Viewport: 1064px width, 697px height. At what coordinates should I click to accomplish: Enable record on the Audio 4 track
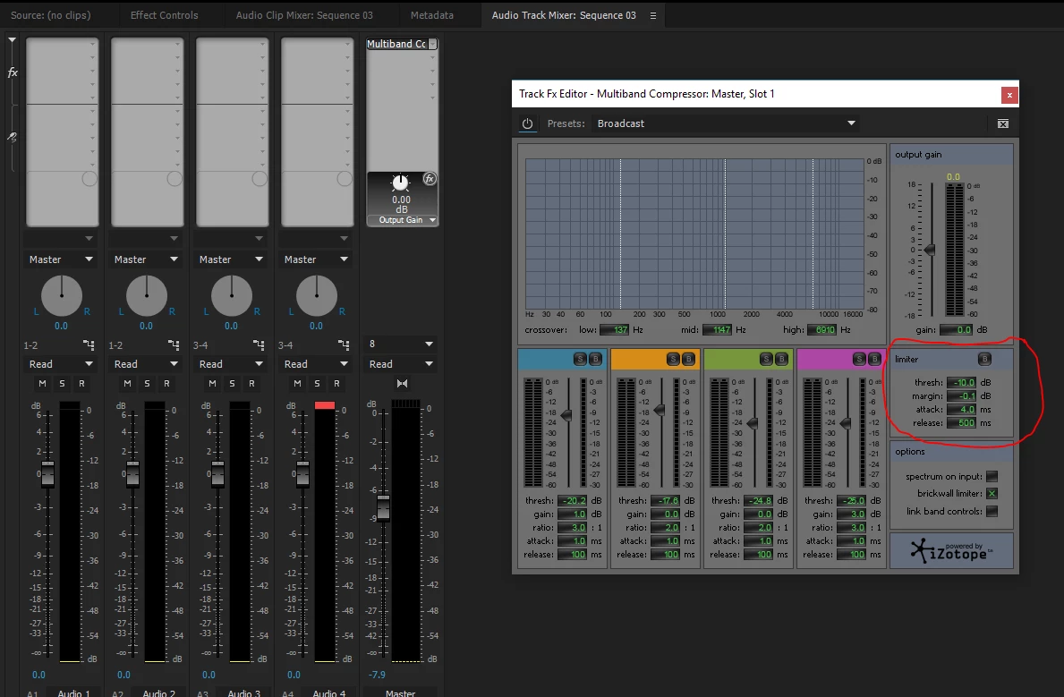click(x=336, y=384)
